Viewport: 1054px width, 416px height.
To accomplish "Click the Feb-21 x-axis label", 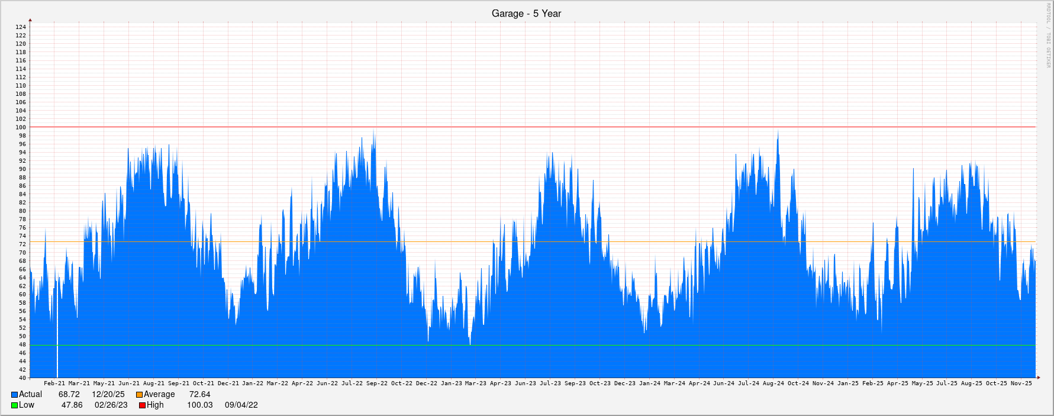I will point(54,383).
